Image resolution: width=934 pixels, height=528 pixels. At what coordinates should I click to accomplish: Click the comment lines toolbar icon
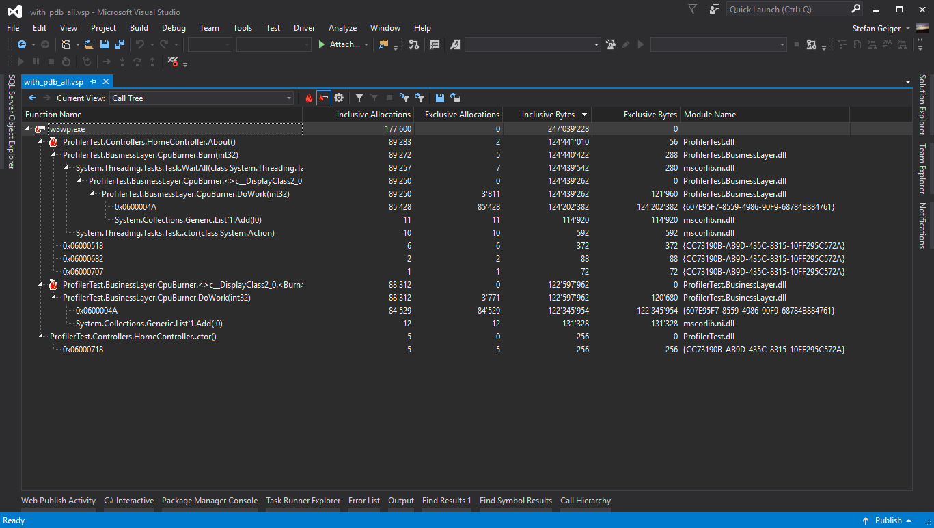pyautogui.click(x=435, y=44)
